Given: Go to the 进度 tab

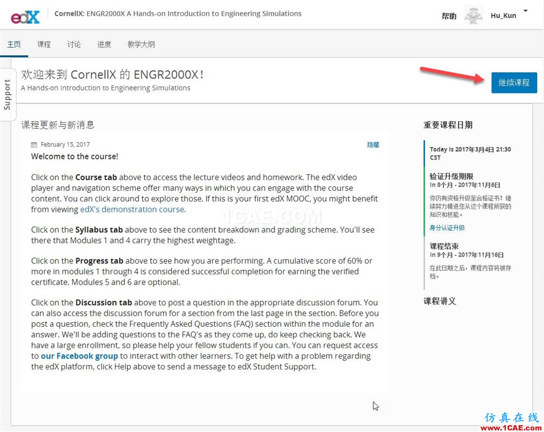Looking at the screenshot, I should tap(104, 45).
